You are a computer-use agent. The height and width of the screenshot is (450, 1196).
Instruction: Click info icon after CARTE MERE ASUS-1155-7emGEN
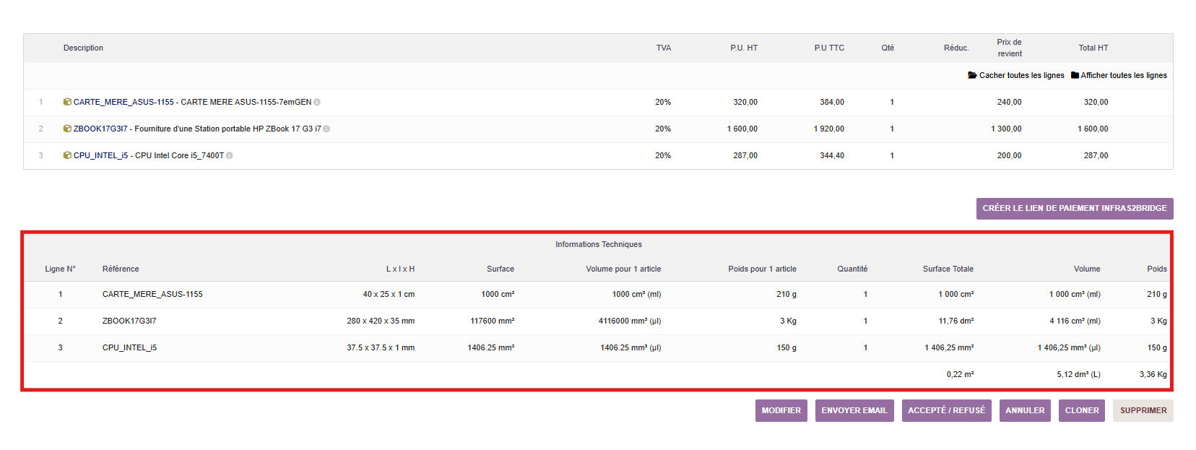[317, 103]
